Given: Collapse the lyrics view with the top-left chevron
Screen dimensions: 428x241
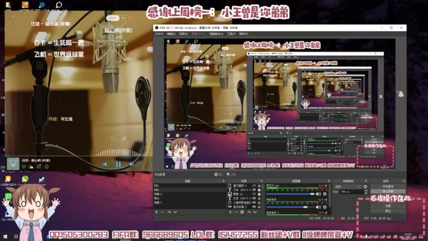Looking at the screenshot, I should coord(13,17).
